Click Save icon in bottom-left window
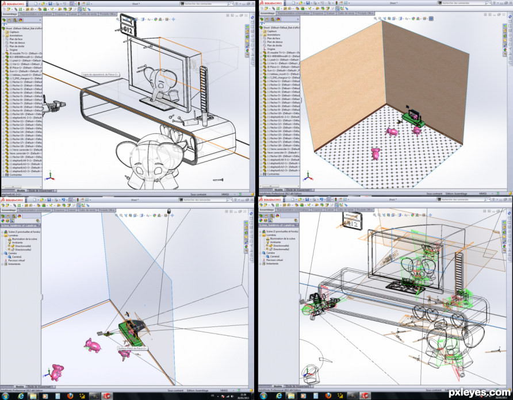The image size is (513, 400). (49, 199)
